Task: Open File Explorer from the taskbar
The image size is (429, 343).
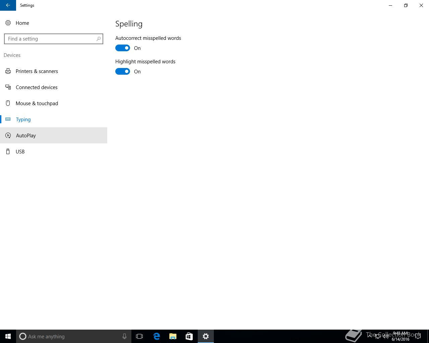Action: click(x=173, y=336)
